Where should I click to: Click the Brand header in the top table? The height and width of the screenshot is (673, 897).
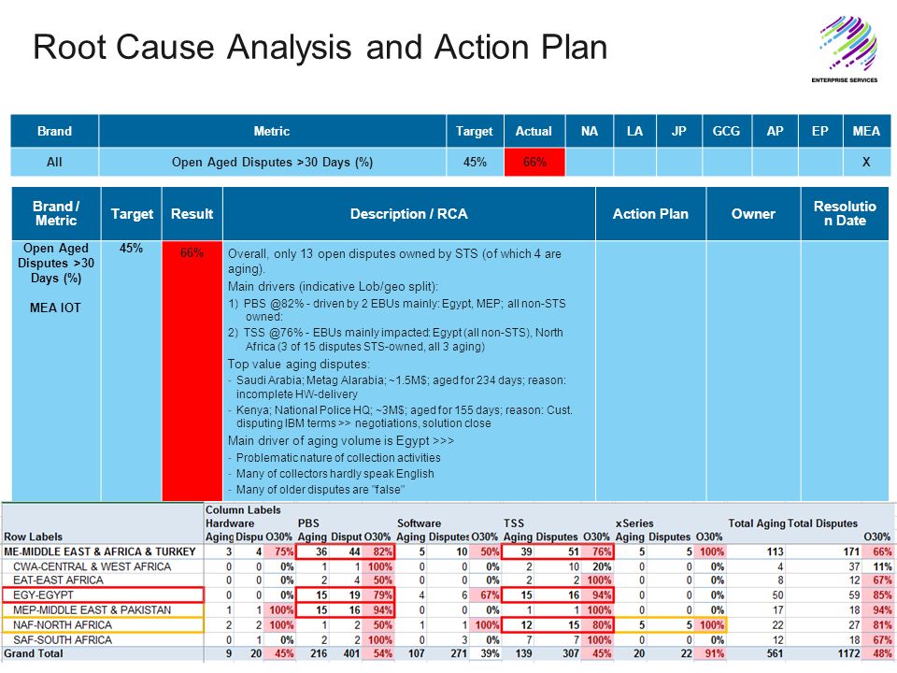[54, 131]
